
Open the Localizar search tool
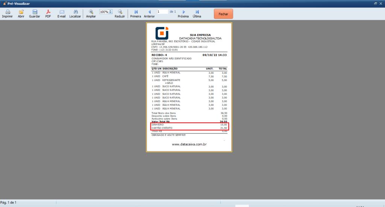point(75,14)
